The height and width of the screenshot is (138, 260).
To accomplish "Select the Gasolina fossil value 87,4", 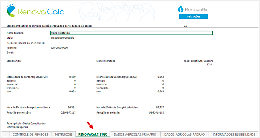I will point(210,65).
